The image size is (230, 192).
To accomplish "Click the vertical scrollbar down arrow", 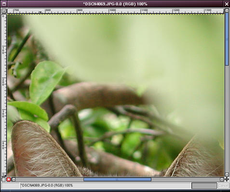I will [227, 174].
